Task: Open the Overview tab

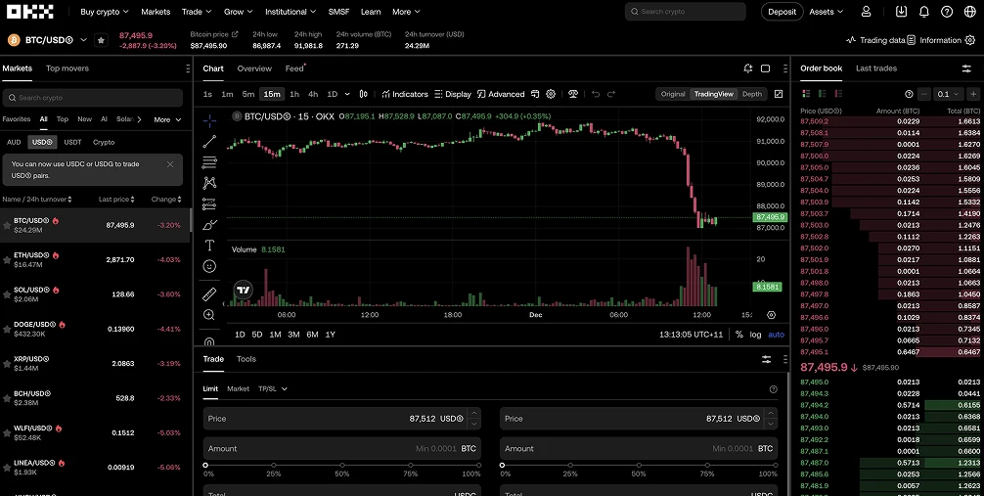Action: (x=254, y=68)
